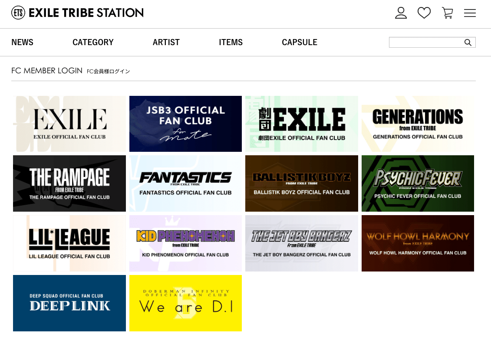Viewport: 491px width, 337px height.
Task: Select the JSB3 Official Fan Club banner
Action: pos(185,124)
